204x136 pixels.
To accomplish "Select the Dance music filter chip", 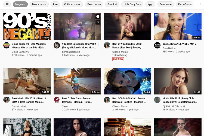I will coord(39,4).
